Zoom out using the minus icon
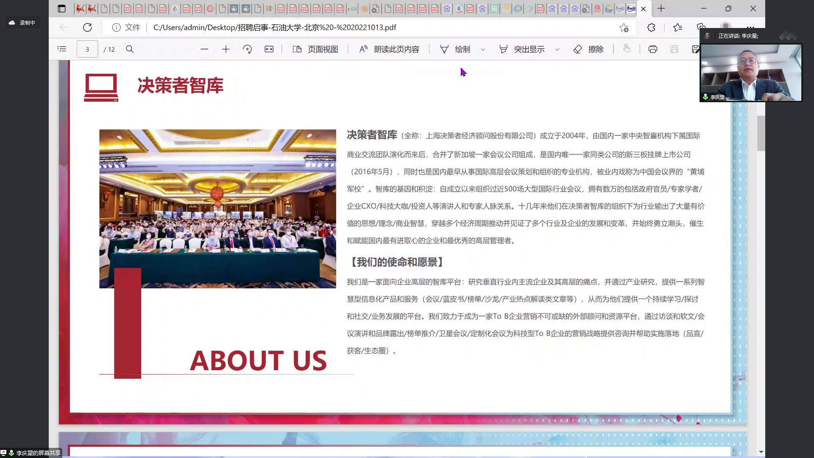 [204, 49]
